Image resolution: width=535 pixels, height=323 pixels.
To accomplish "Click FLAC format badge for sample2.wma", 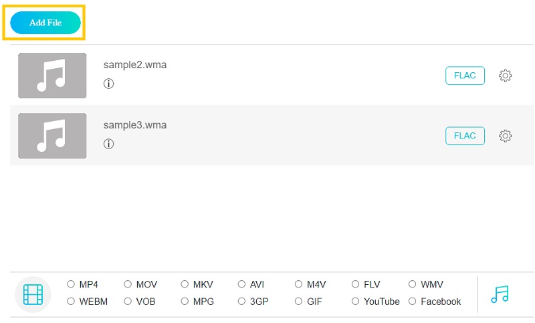I will coord(465,76).
